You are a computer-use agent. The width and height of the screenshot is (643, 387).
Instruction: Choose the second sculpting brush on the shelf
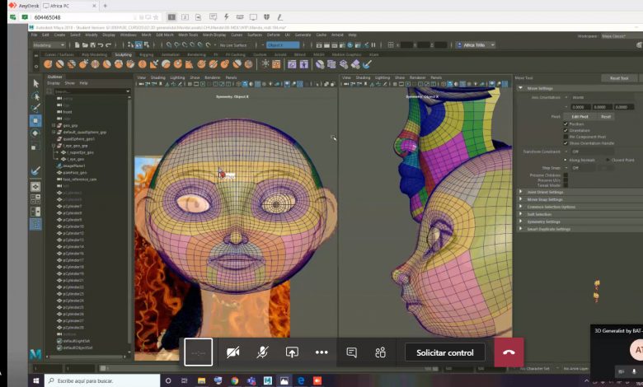[60, 64]
